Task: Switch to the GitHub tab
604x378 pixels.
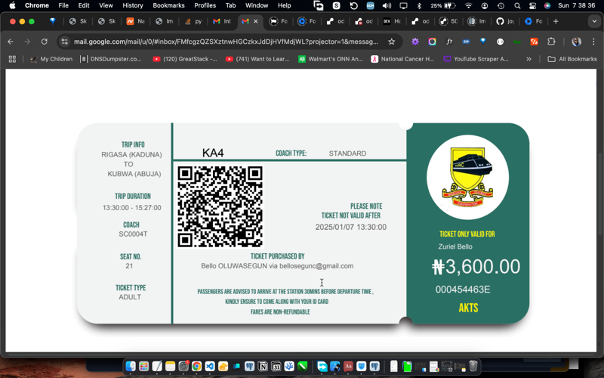Action: pos(504,21)
